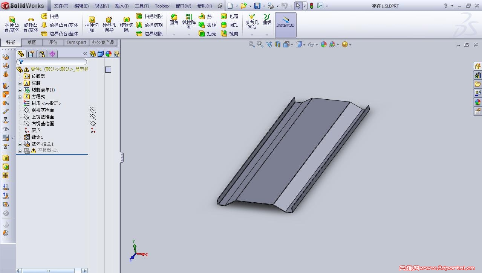Click the save file icon
This screenshot has width=482, height=273.
pyautogui.click(x=257, y=6)
